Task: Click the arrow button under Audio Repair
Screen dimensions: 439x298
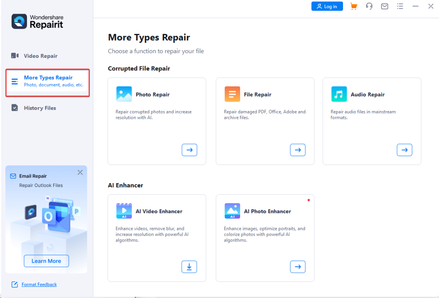Action: click(404, 150)
